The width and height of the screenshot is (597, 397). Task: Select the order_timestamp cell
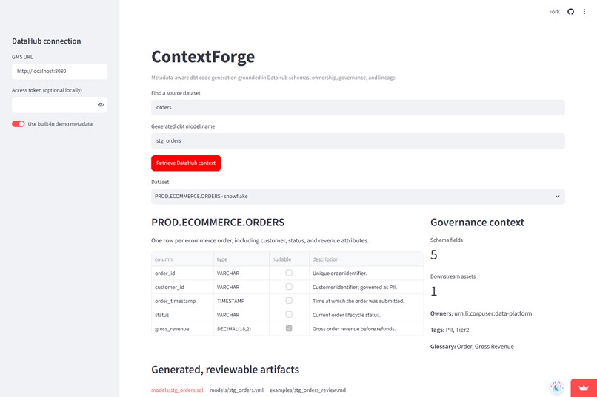tap(183, 301)
